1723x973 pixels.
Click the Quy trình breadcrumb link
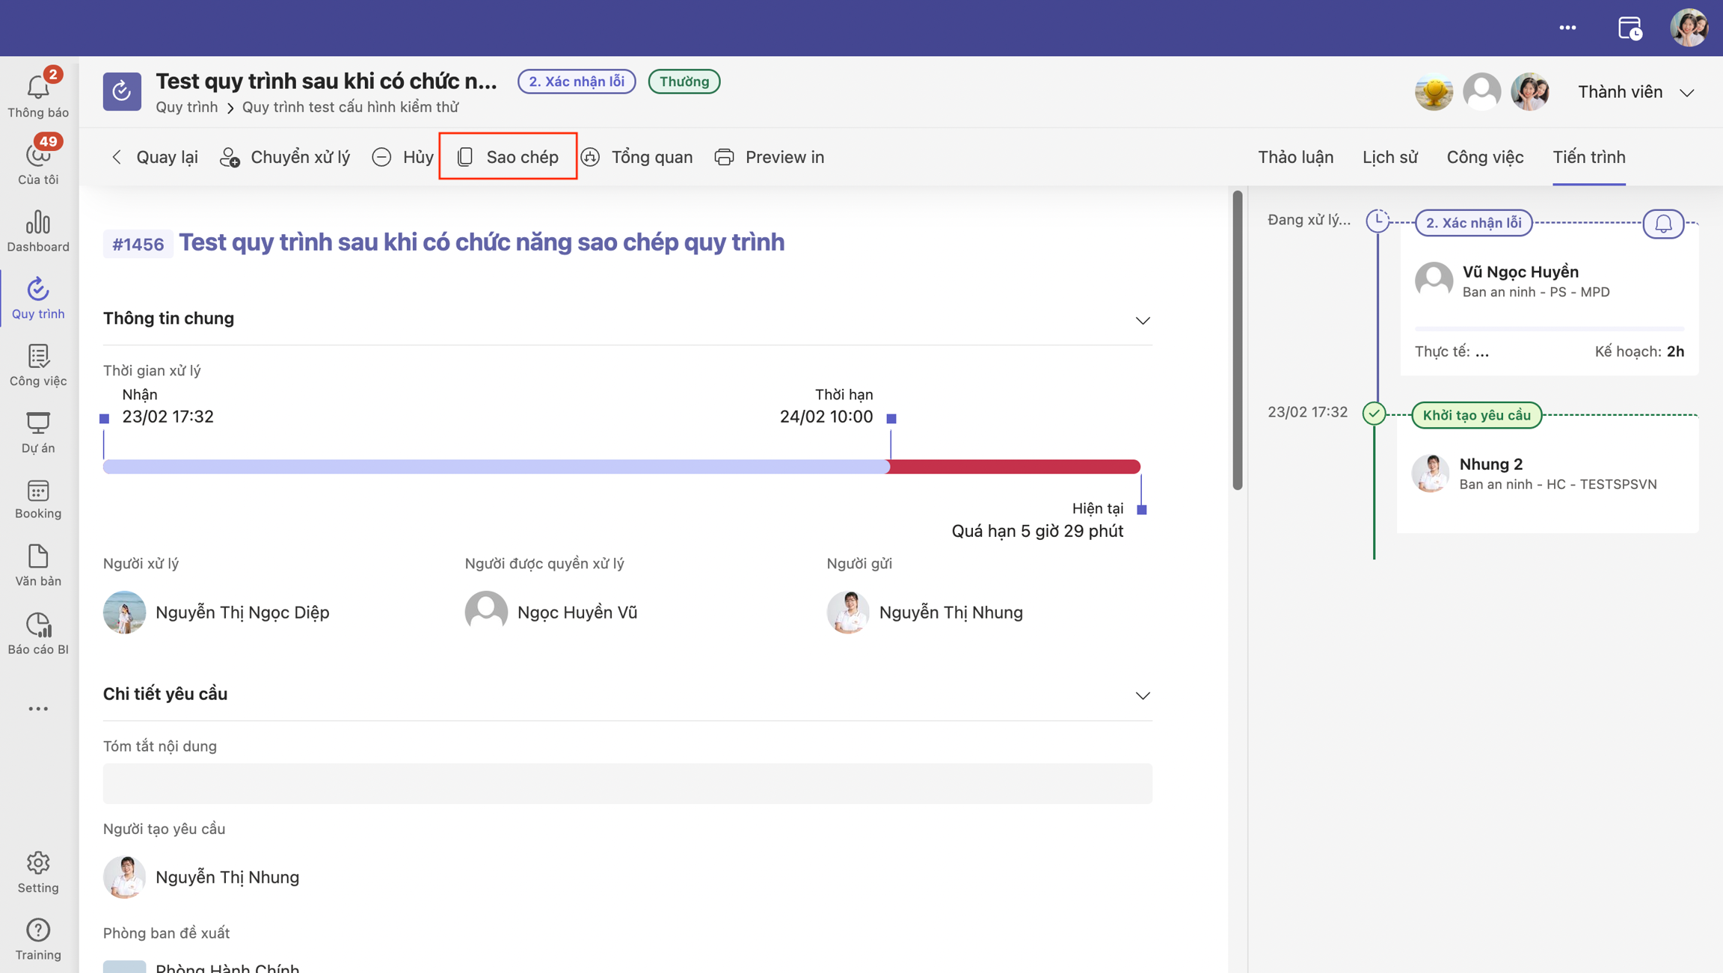[186, 107]
